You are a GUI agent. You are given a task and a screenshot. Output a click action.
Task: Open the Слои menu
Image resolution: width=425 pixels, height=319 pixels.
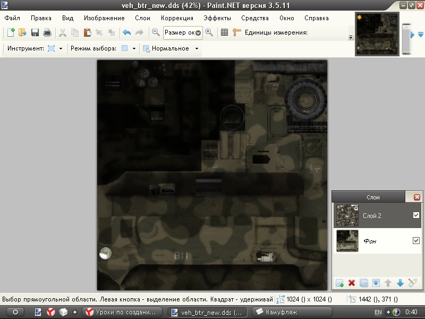click(142, 18)
